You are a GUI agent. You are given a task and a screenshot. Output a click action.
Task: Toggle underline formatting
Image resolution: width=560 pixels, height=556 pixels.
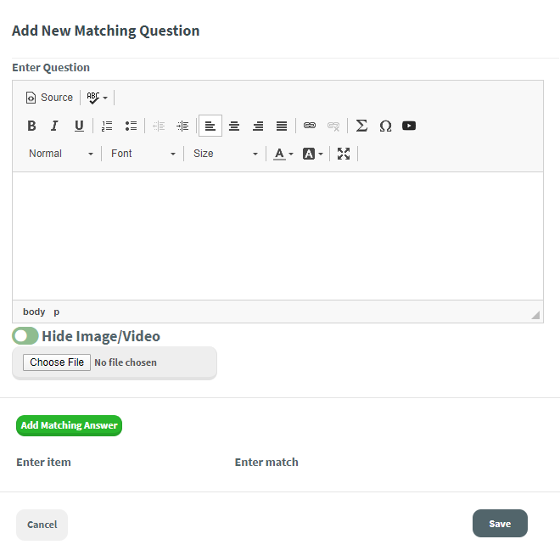(79, 126)
